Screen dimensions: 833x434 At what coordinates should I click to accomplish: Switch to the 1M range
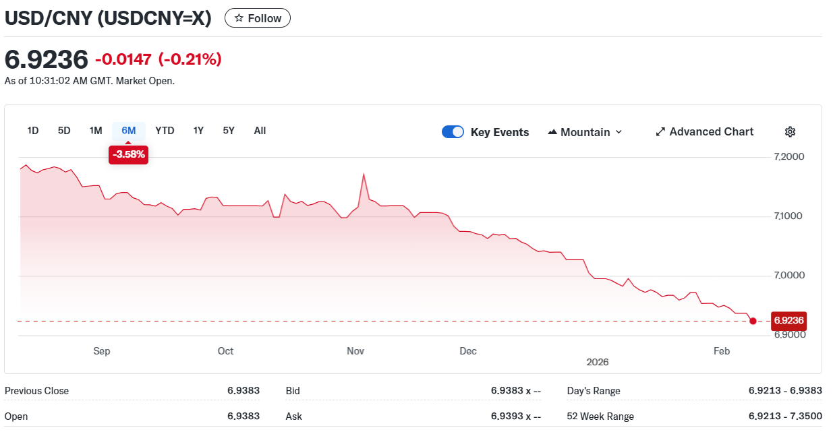(x=96, y=131)
